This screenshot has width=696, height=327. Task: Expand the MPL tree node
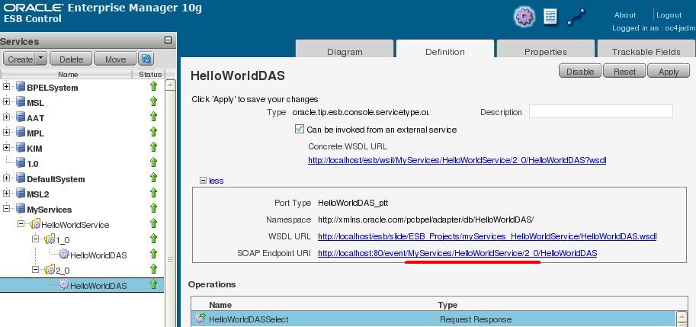point(6,132)
